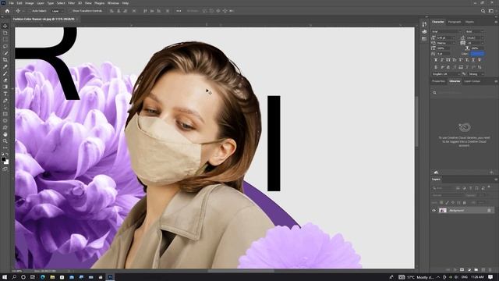Toggle Lock transparent pixels in Layers panel

(441, 203)
